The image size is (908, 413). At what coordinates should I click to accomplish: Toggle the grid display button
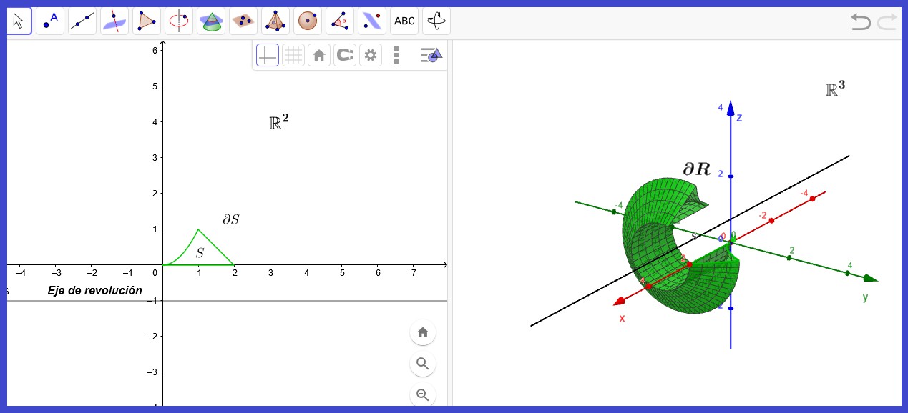coord(293,55)
